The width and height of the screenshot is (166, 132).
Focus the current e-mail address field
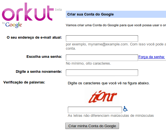pos(102,39)
